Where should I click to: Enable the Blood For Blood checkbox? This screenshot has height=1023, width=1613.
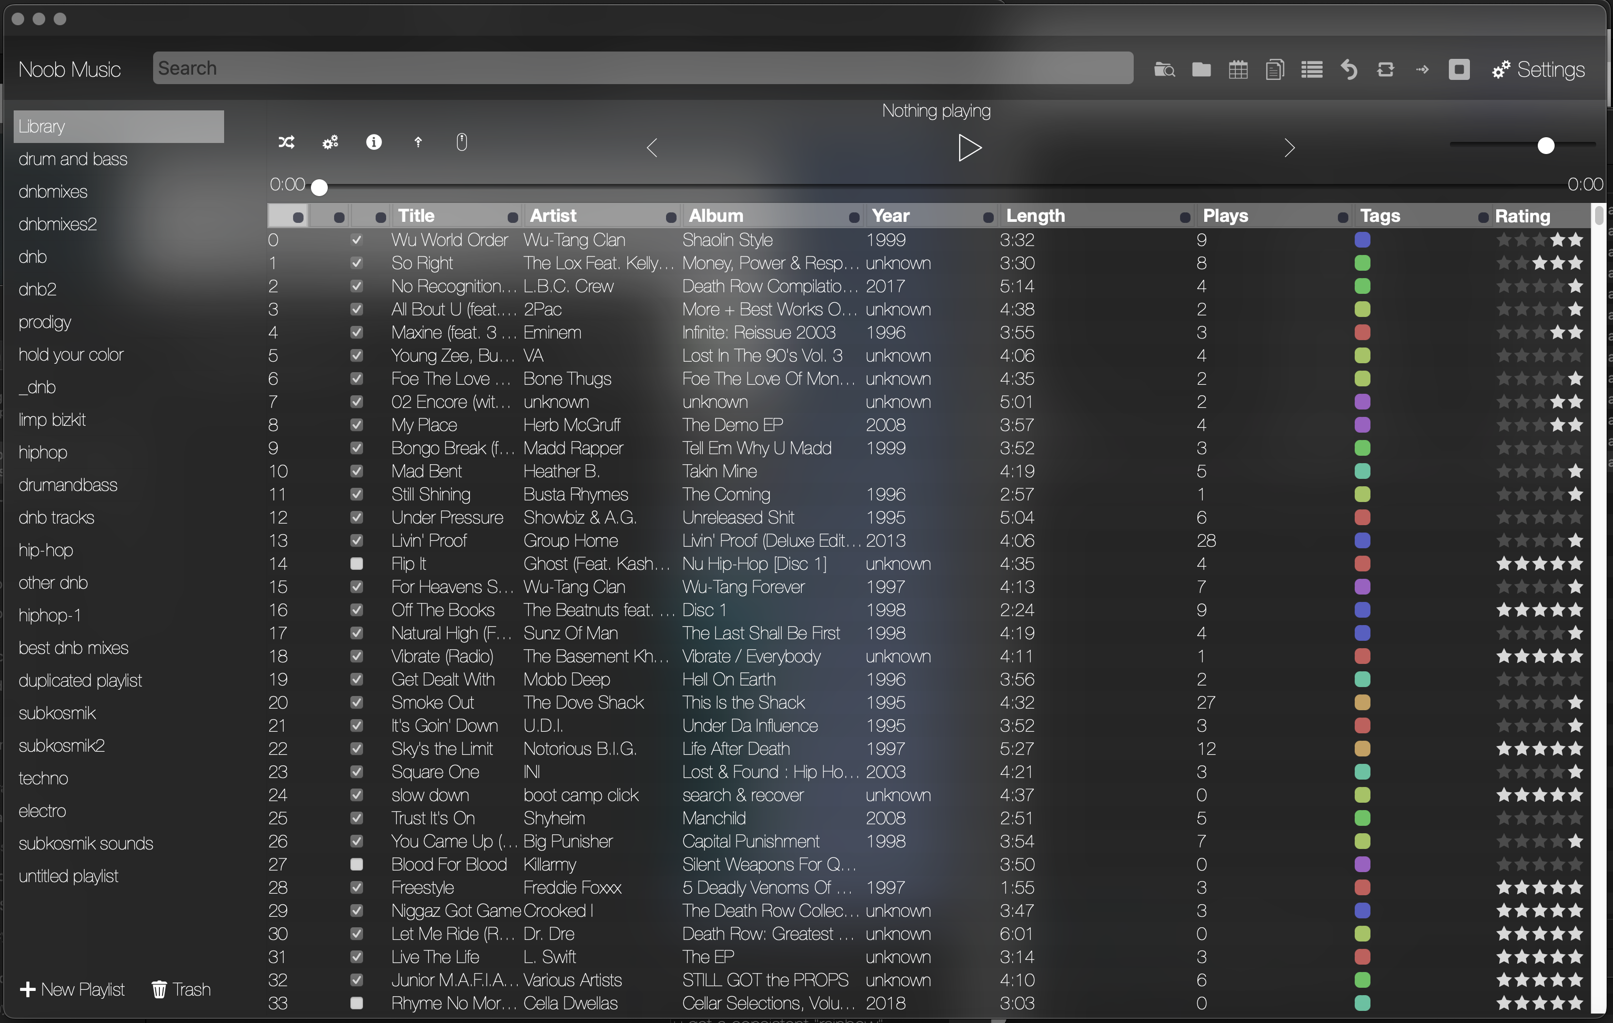[356, 864]
